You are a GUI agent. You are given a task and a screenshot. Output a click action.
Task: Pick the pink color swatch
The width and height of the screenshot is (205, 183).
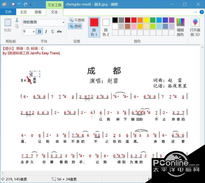(x=134, y=26)
